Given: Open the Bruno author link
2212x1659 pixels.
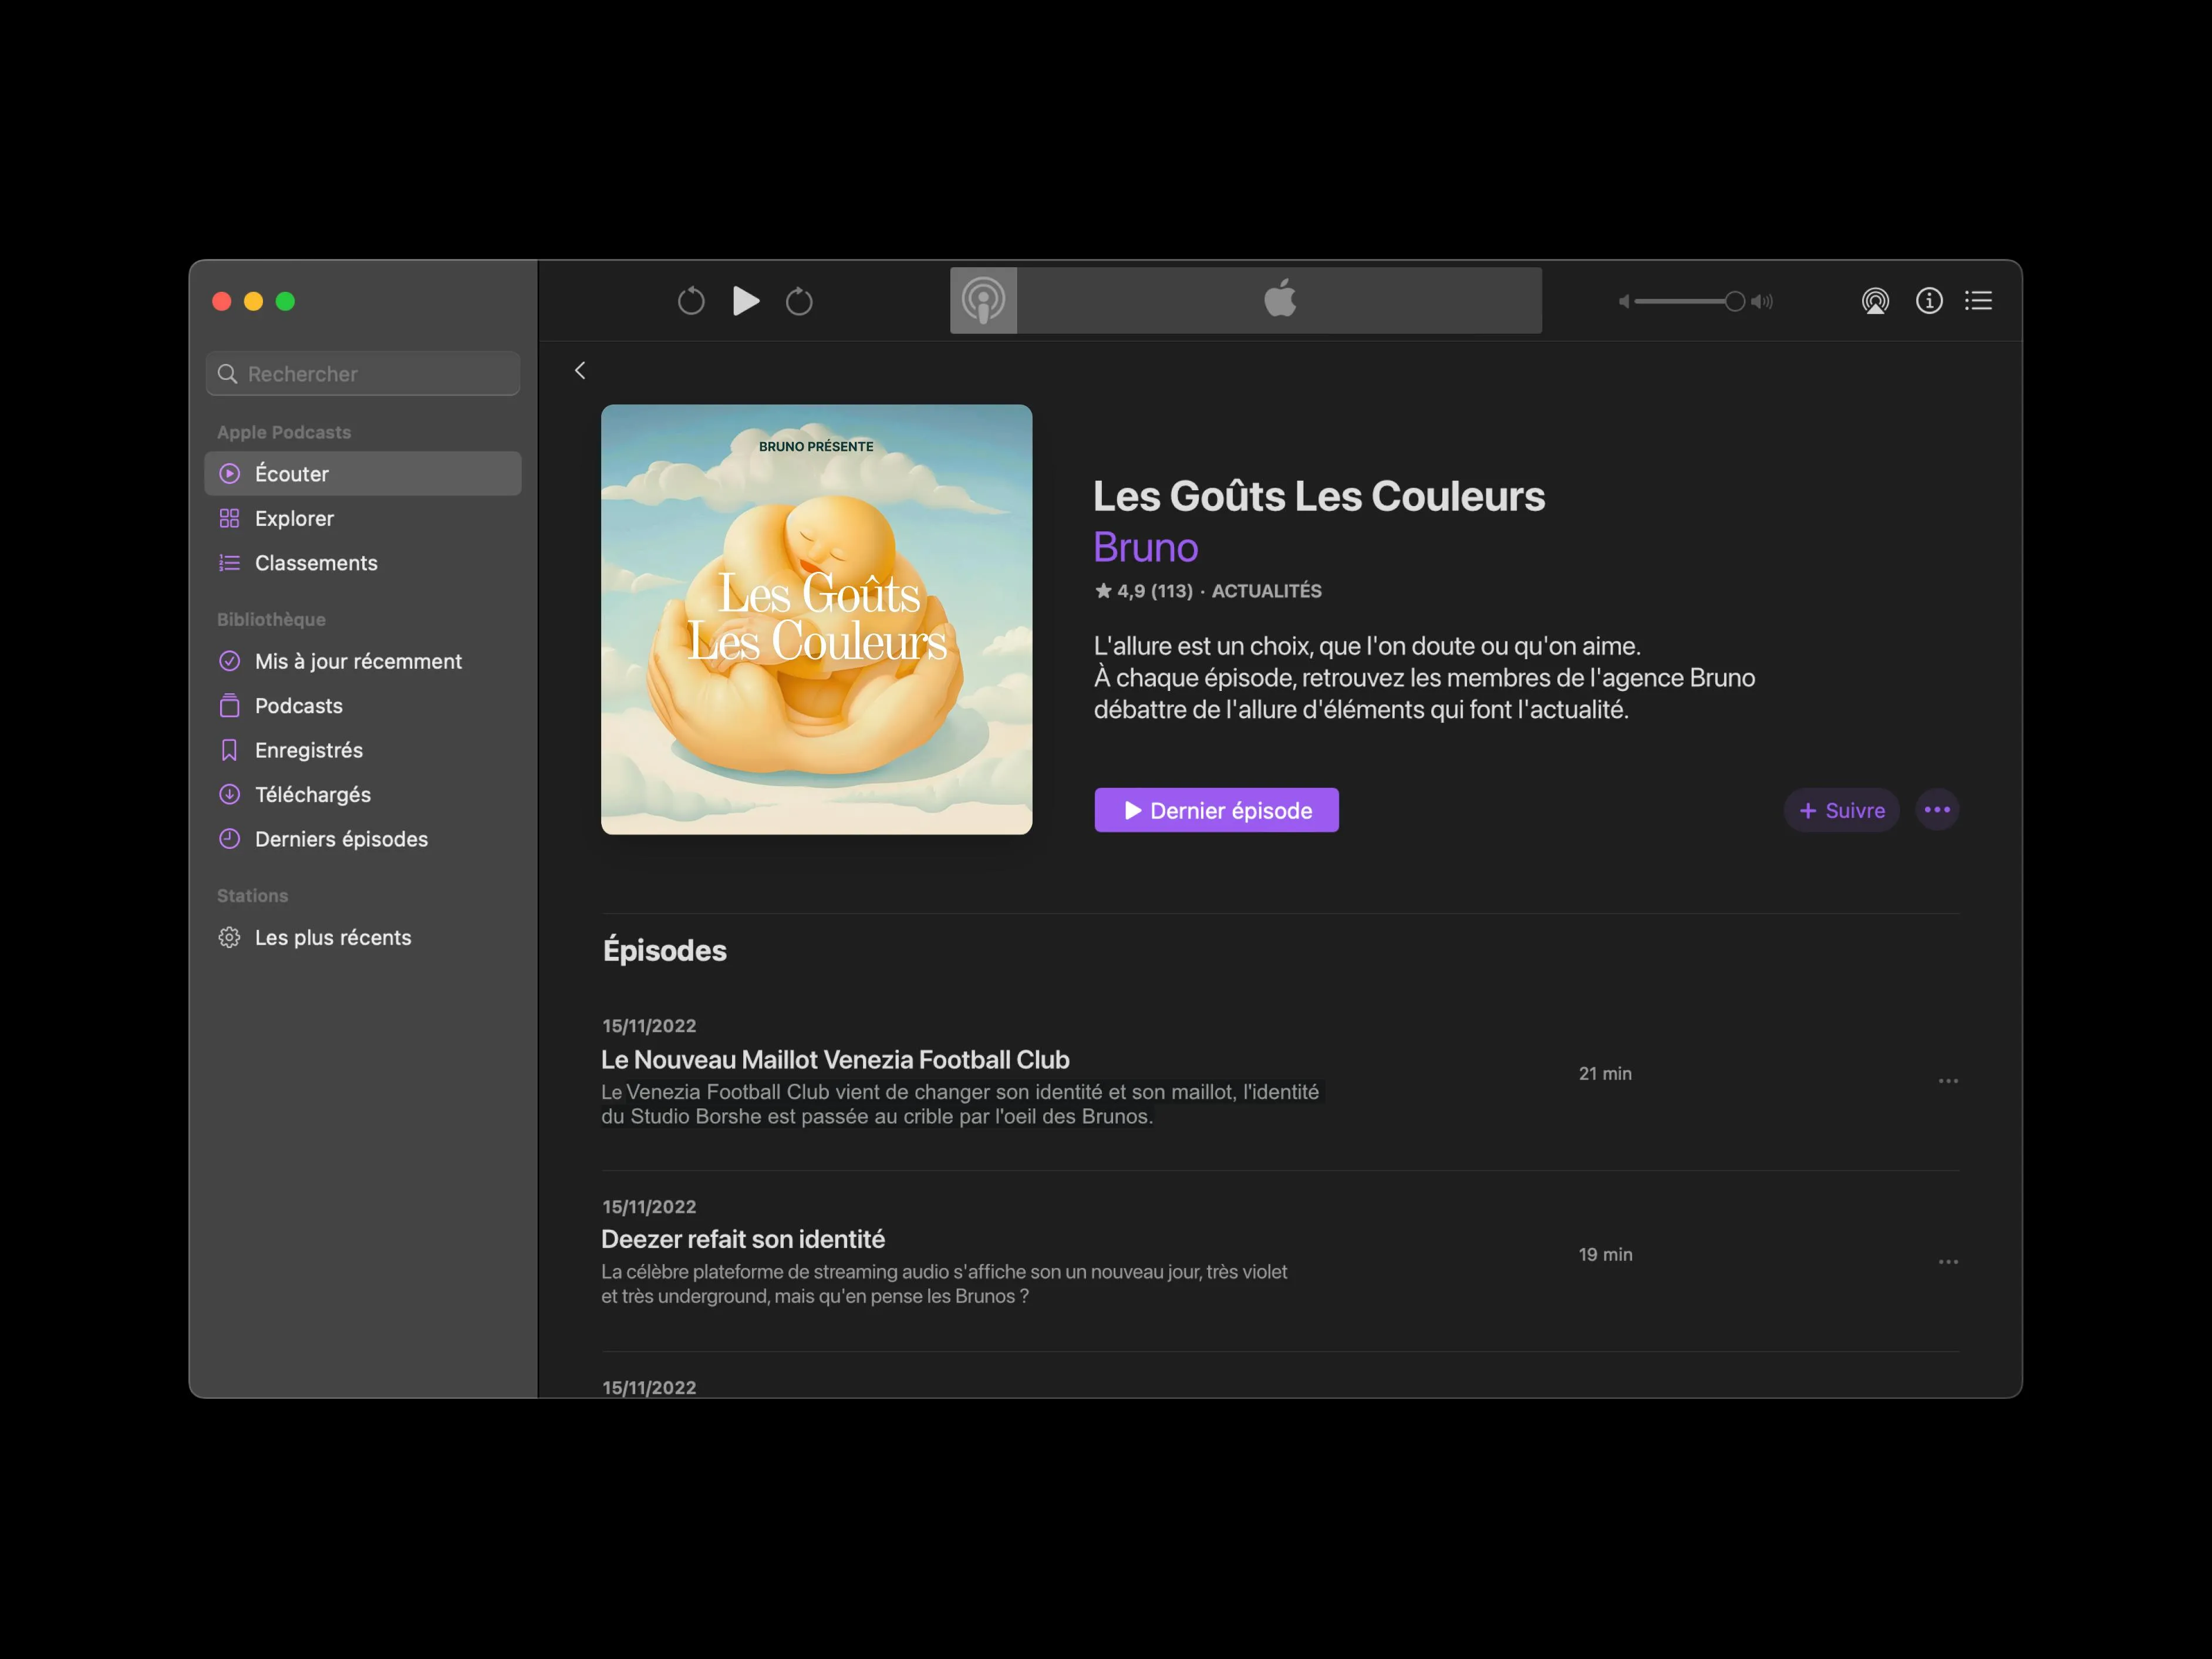Looking at the screenshot, I should coord(1145,548).
